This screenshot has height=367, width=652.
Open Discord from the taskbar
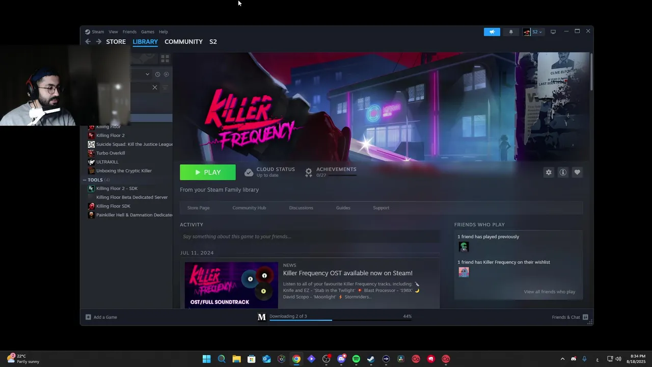pos(341,359)
